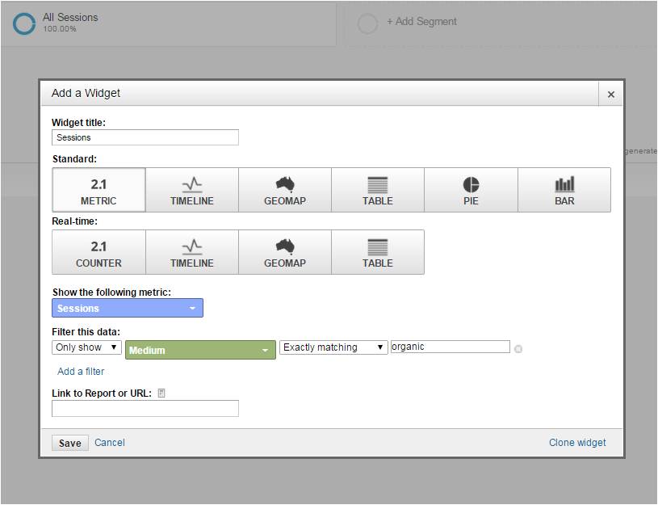Select the standard Metric widget type
This screenshot has width=658, height=505.
tap(98, 190)
